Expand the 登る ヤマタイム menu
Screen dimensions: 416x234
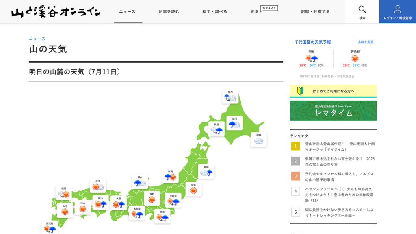[x=264, y=11]
